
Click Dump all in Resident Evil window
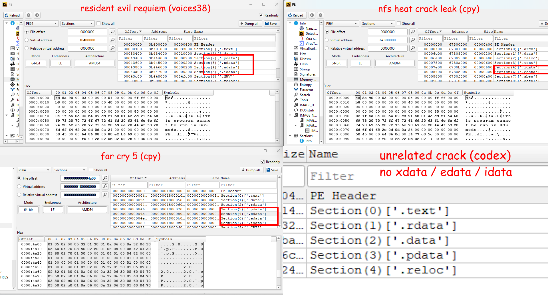[x=249, y=24]
